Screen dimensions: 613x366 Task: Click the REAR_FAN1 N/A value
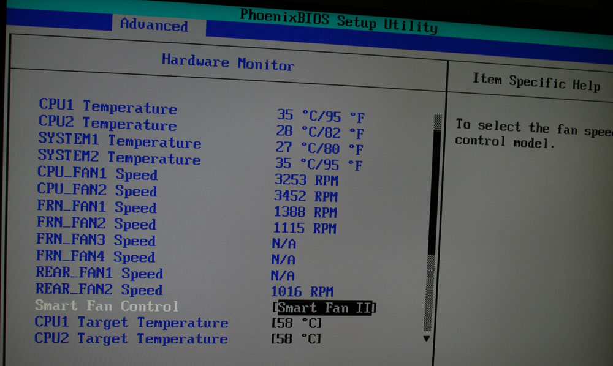[x=283, y=275]
